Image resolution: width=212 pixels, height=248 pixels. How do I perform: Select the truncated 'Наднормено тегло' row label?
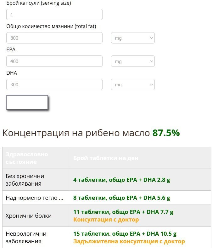pyautogui.click(x=35, y=198)
